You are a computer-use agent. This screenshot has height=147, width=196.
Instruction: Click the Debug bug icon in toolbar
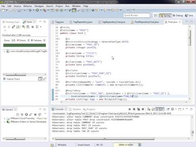[x=30, y=10]
